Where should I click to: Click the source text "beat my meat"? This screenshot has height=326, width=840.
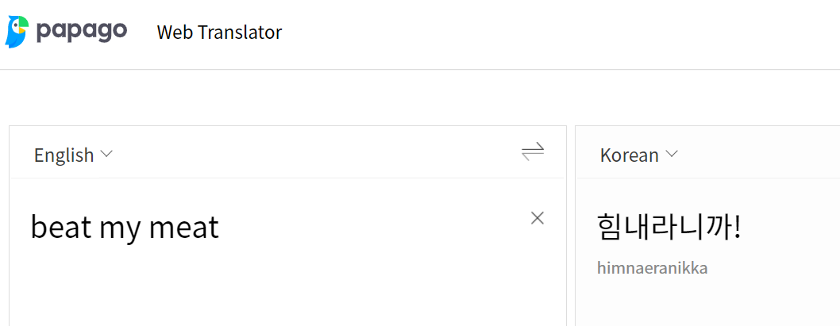[x=125, y=228]
